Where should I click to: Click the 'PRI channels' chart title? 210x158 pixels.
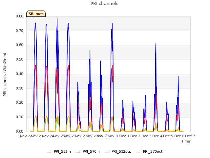pos(104,4)
